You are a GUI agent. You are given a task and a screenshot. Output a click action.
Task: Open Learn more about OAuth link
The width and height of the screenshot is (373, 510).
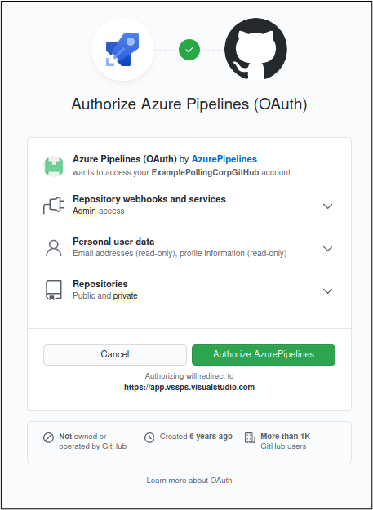coord(189,481)
